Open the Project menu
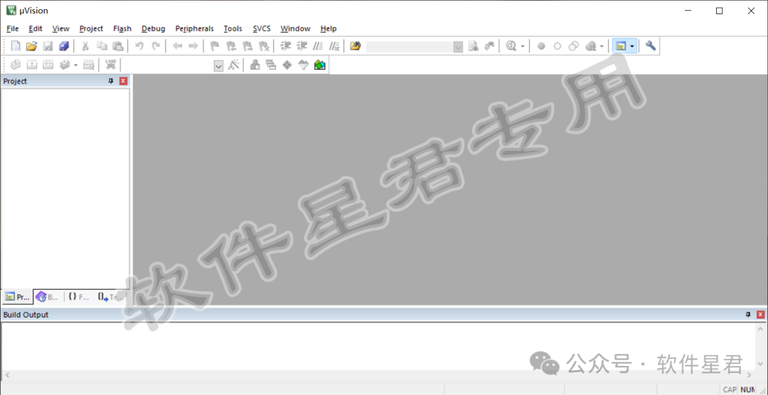This screenshot has width=768, height=395. 91,28
